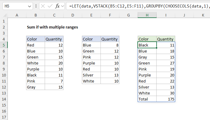Select cell H5 containing Black
The width and height of the screenshot is (210, 120).
(x=147, y=45)
